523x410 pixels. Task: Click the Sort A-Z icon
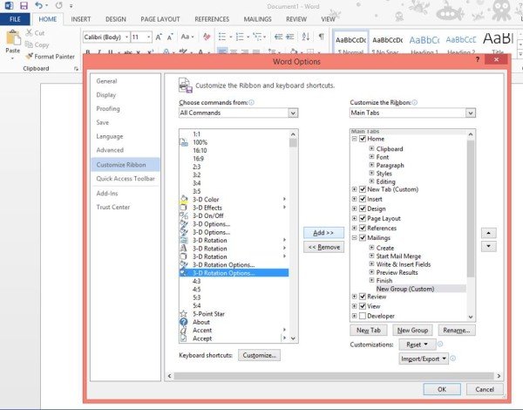306,37
